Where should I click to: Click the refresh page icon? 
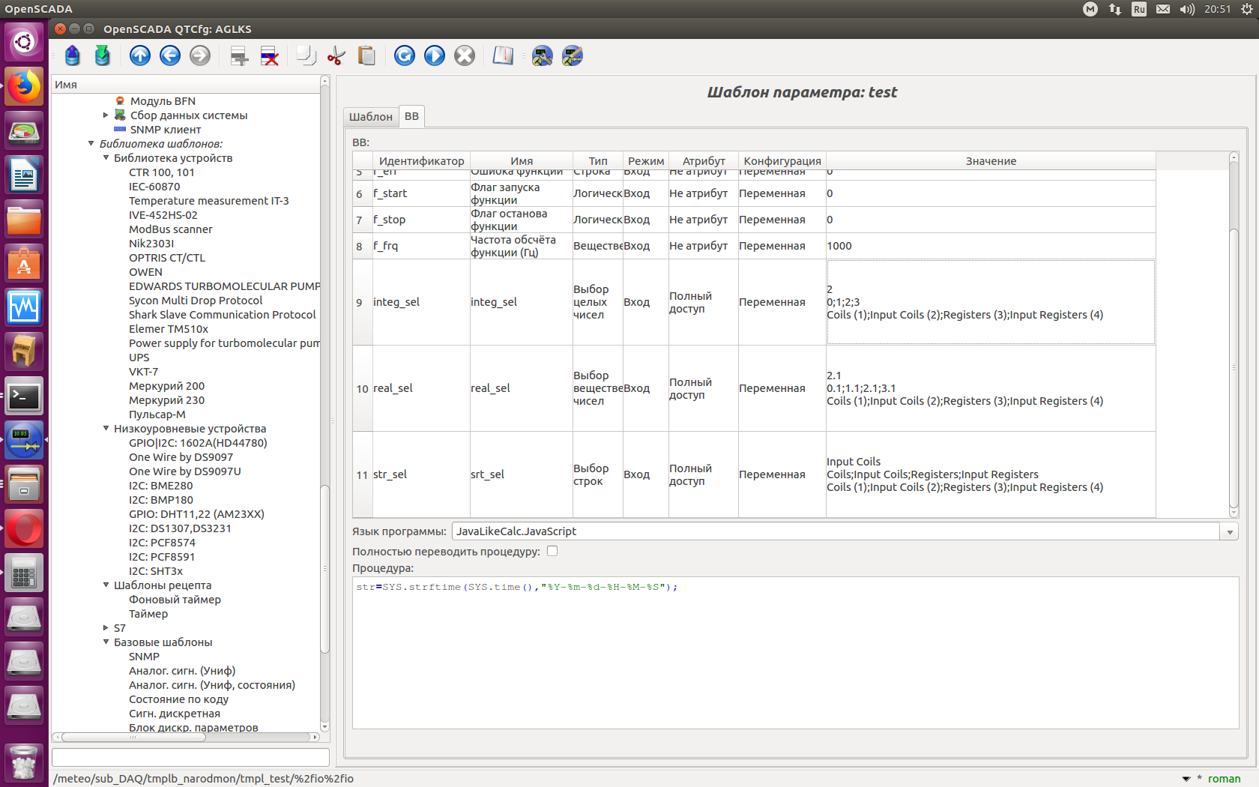click(x=405, y=55)
